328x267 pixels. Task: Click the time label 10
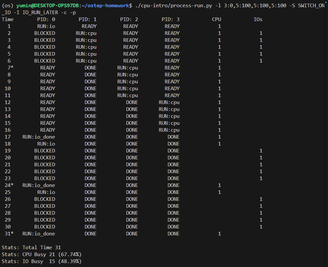8,89
